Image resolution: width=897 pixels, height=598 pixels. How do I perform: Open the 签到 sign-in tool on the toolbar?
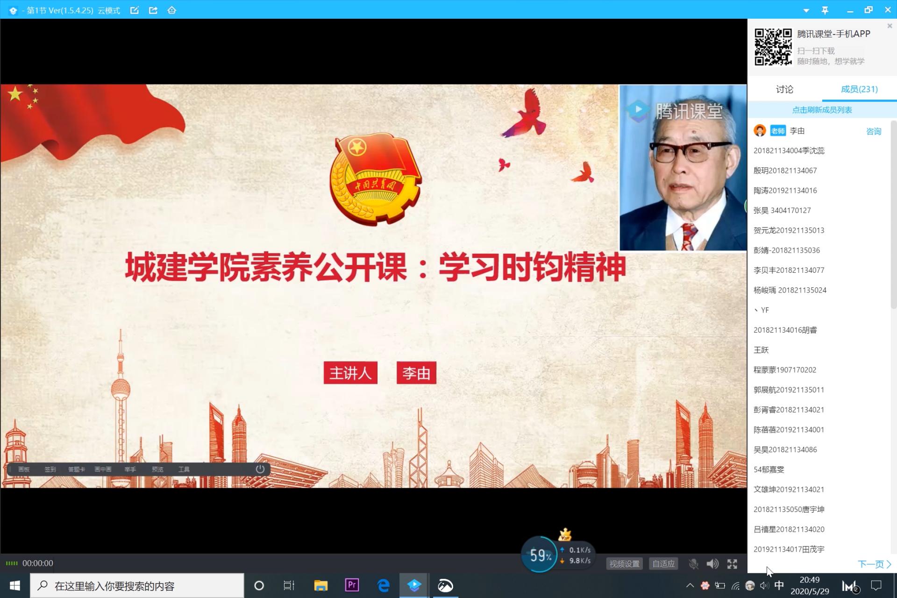[x=50, y=470]
